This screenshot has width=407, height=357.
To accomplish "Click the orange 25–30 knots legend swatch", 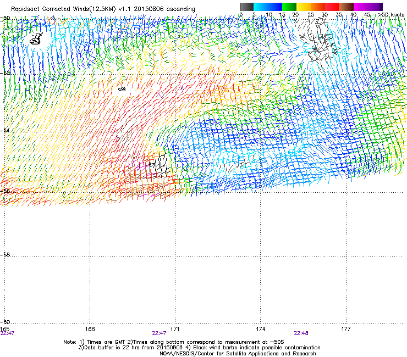I will [318, 7].
